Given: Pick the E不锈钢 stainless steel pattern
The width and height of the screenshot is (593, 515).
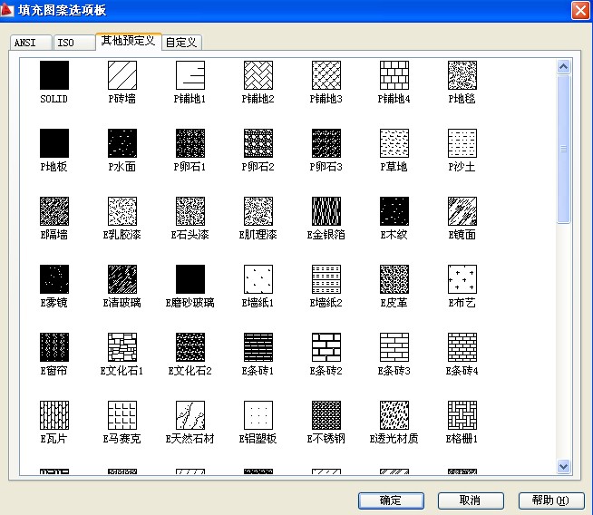Looking at the screenshot, I should click(x=326, y=415).
